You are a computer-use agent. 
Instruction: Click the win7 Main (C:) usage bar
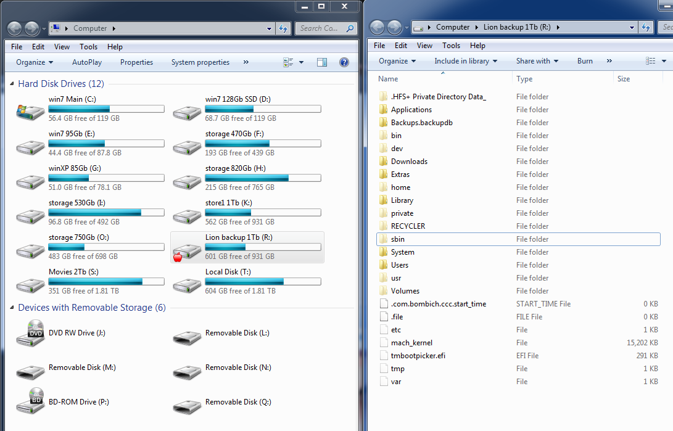point(107,109)
